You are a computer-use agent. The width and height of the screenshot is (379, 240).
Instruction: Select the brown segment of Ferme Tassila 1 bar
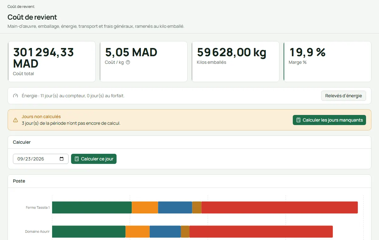[x=197, y=207]
